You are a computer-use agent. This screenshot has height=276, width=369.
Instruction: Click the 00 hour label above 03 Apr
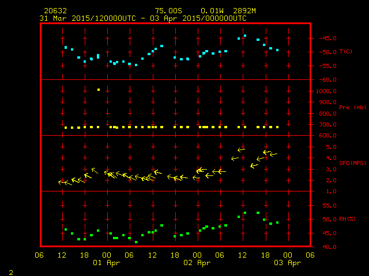pos(288,255)
